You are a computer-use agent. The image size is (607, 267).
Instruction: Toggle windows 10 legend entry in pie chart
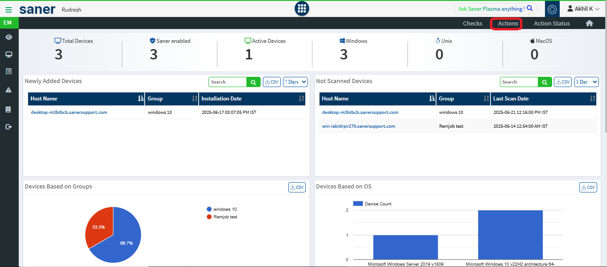222,209
